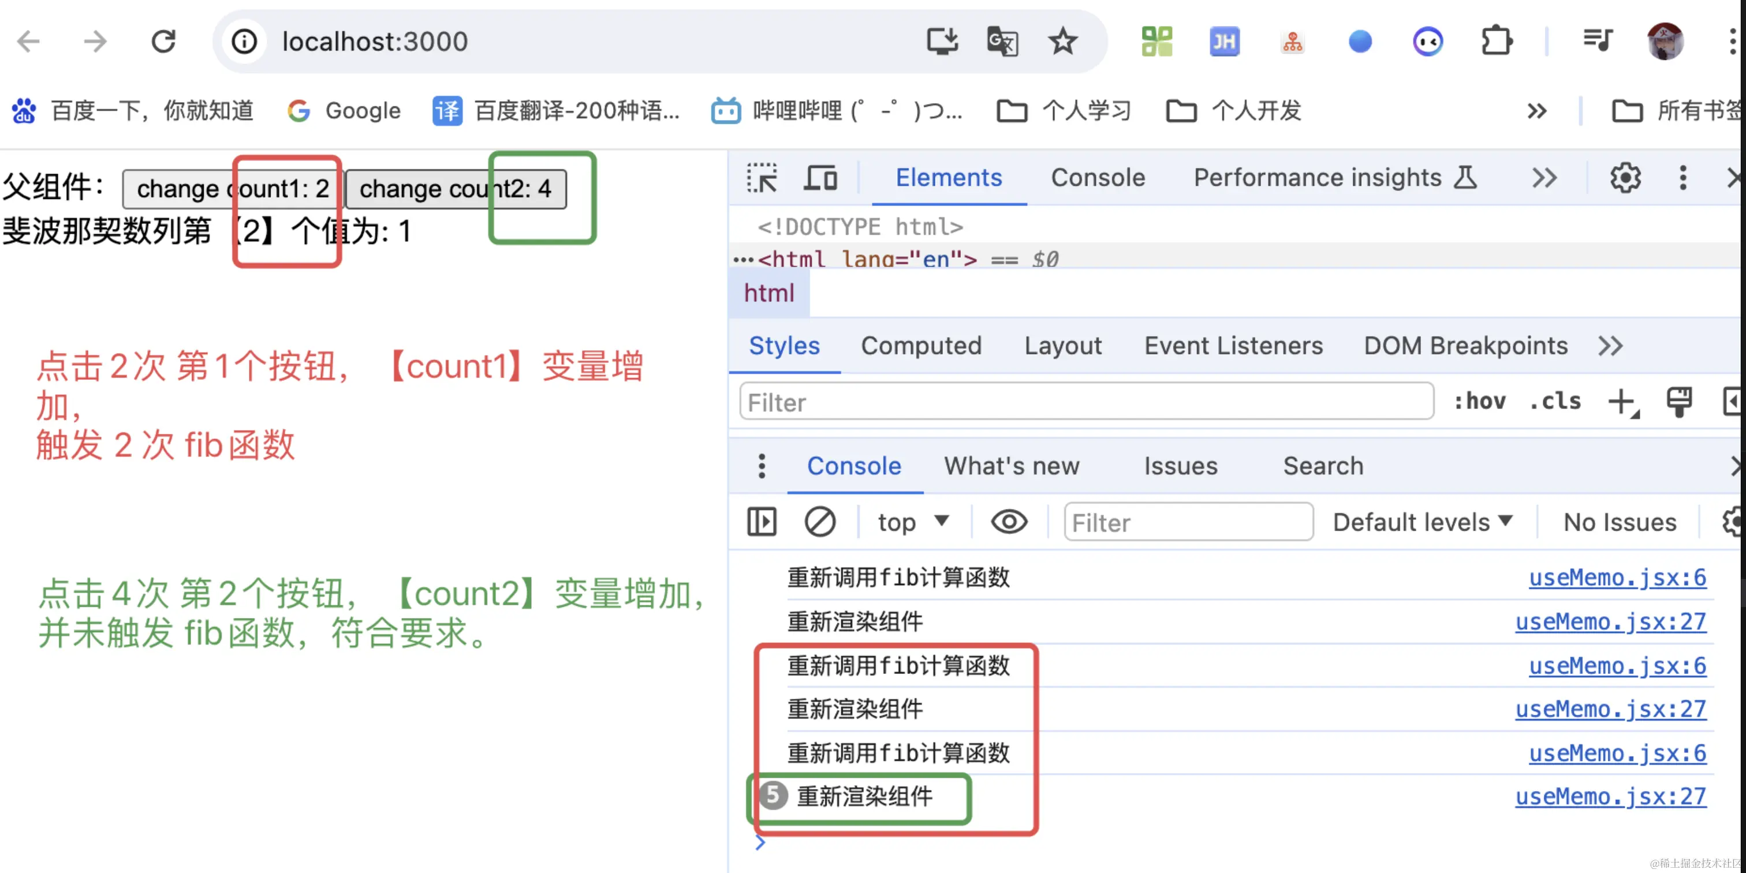
Task: Open the Chrome extensions puzzle icon
Action: [x=1496, y=42]
